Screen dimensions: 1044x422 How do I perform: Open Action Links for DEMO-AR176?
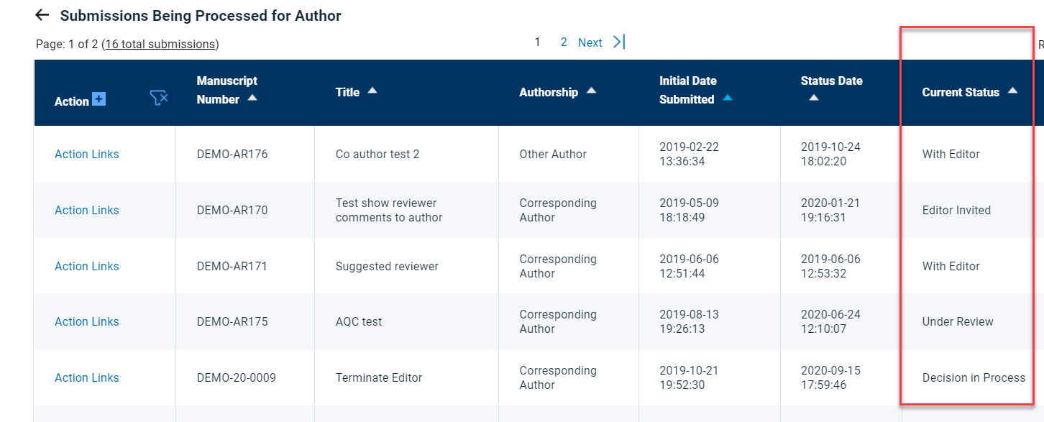(87, 154)
